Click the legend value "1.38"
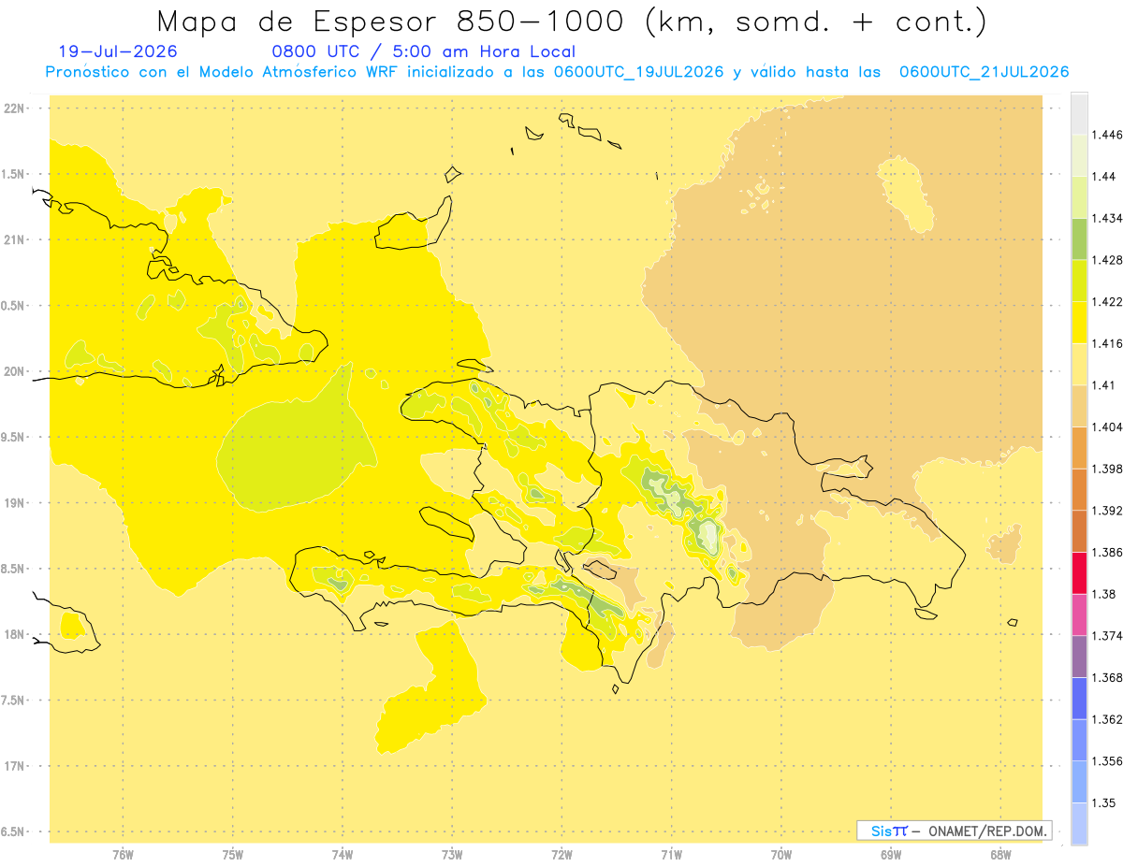The width and height of the screenshot is (1123, 867). (1104, 594)
